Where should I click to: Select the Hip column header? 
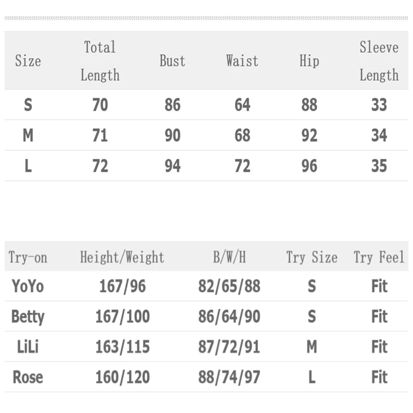coord(309,61)
